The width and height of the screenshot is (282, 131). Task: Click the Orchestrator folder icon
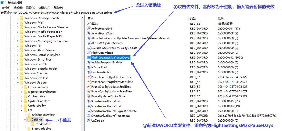pyautogui.click(x=25, y=96)
